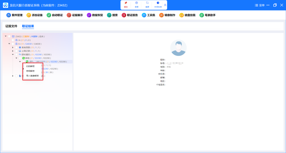Click the 未删除 legend text in the root row
This screenshot has width=286, height=153.
(34, 36)
